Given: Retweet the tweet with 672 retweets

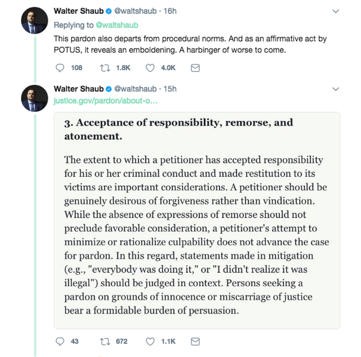Looking at the screenshot, I should tap(105, 341).
